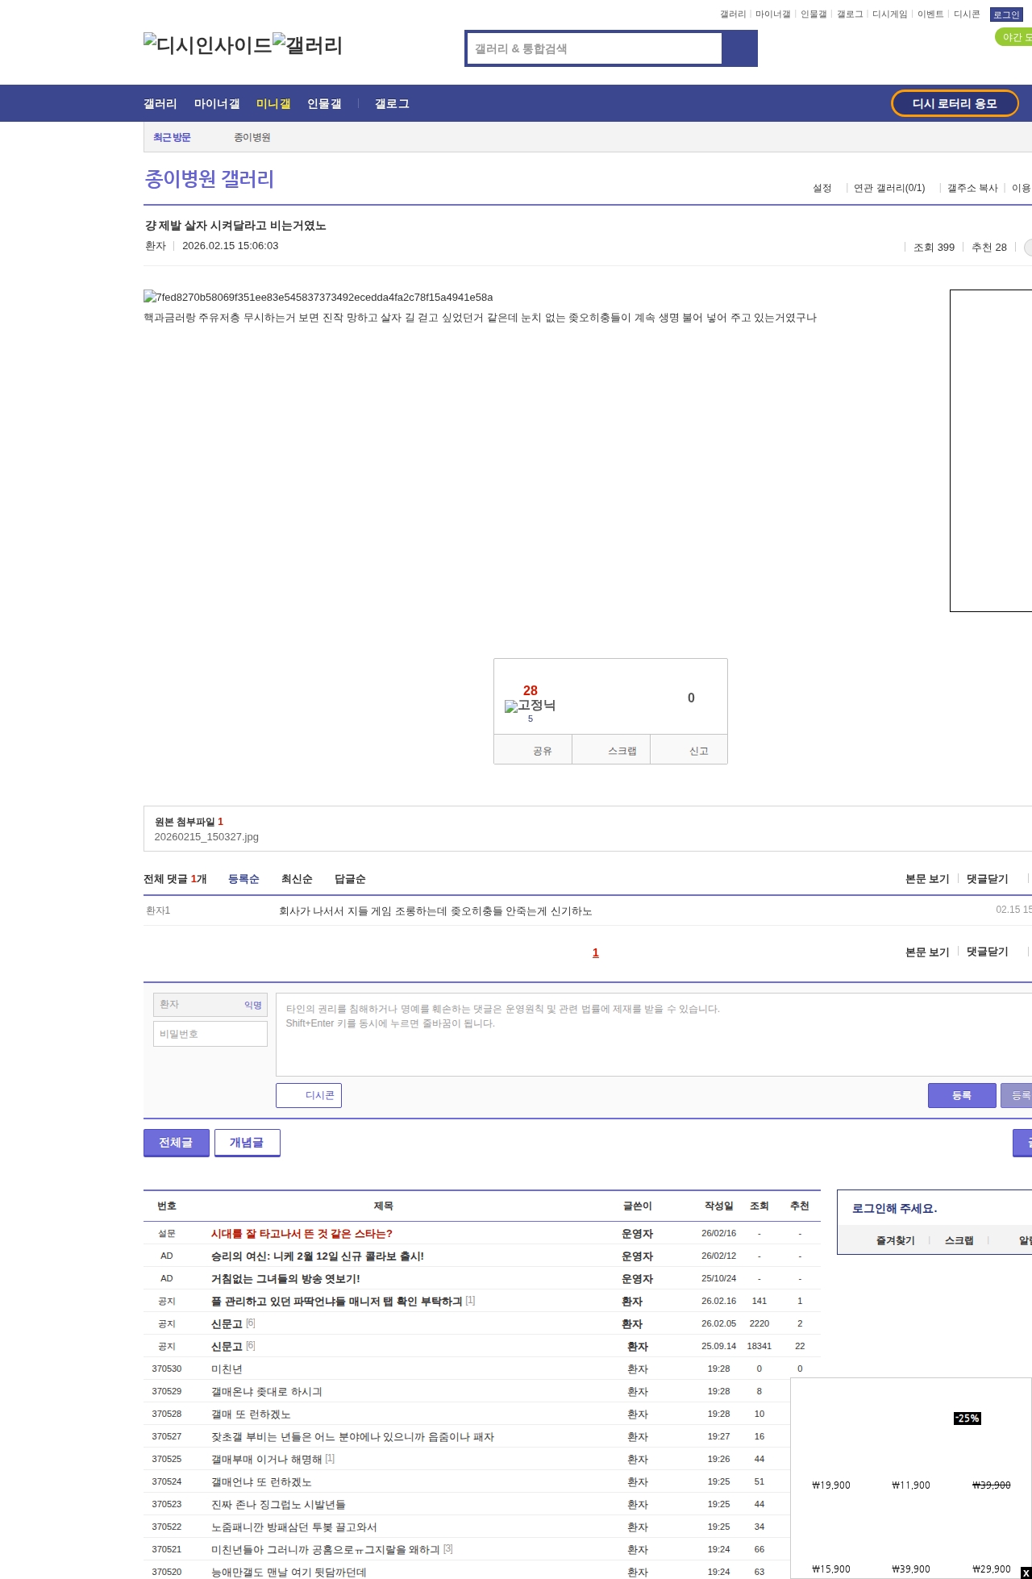Copy gallery address with 갤주소 복사
The height and width of the screenshot is (1579, 1032).
pos(972,188)
